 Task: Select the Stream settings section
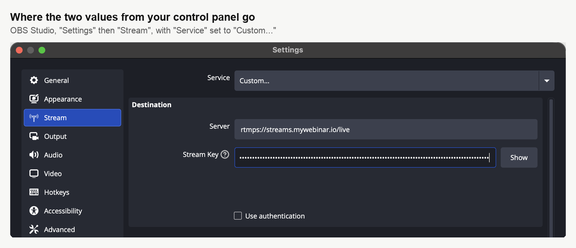(x=72, y=117)
